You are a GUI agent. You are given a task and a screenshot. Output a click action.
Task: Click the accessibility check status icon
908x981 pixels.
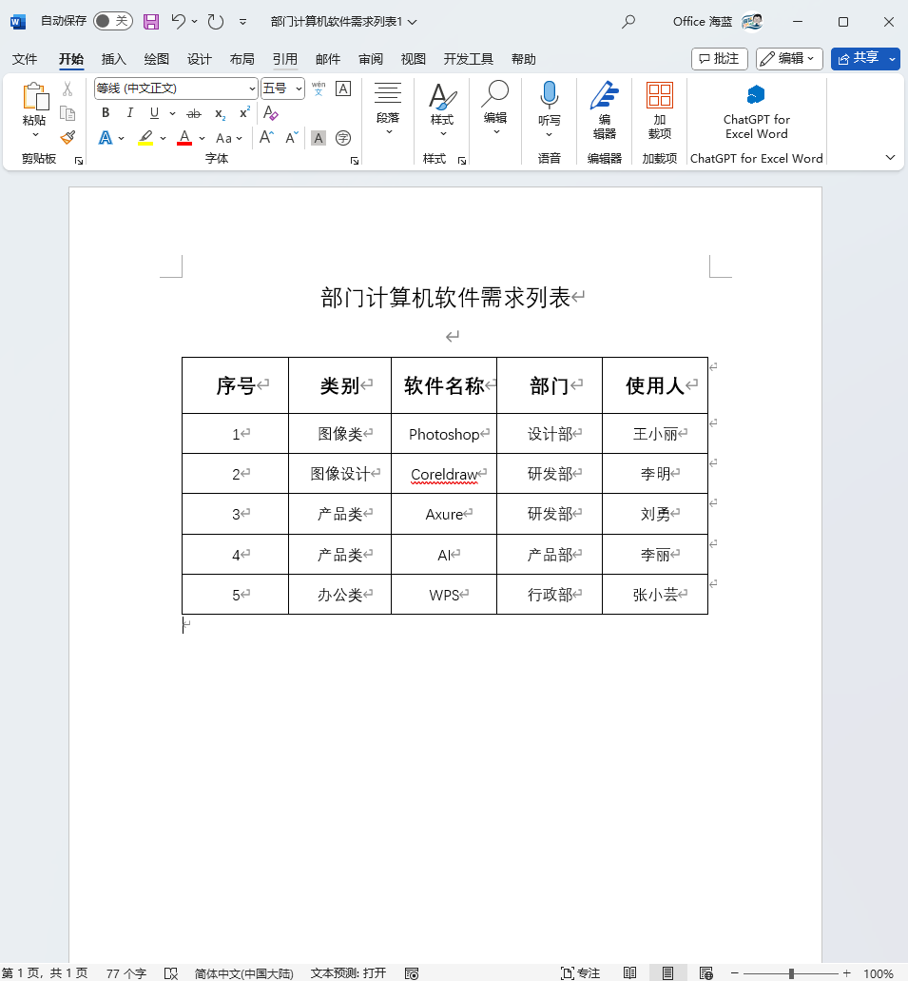[412, 972]
